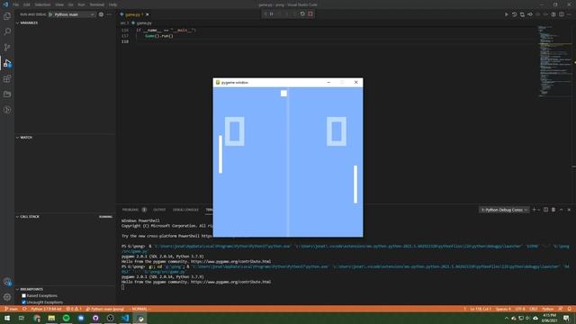Screen dimensions: 576x324
Task: Open launch.json via debug gear icon
Action: (x=101, y=14)
